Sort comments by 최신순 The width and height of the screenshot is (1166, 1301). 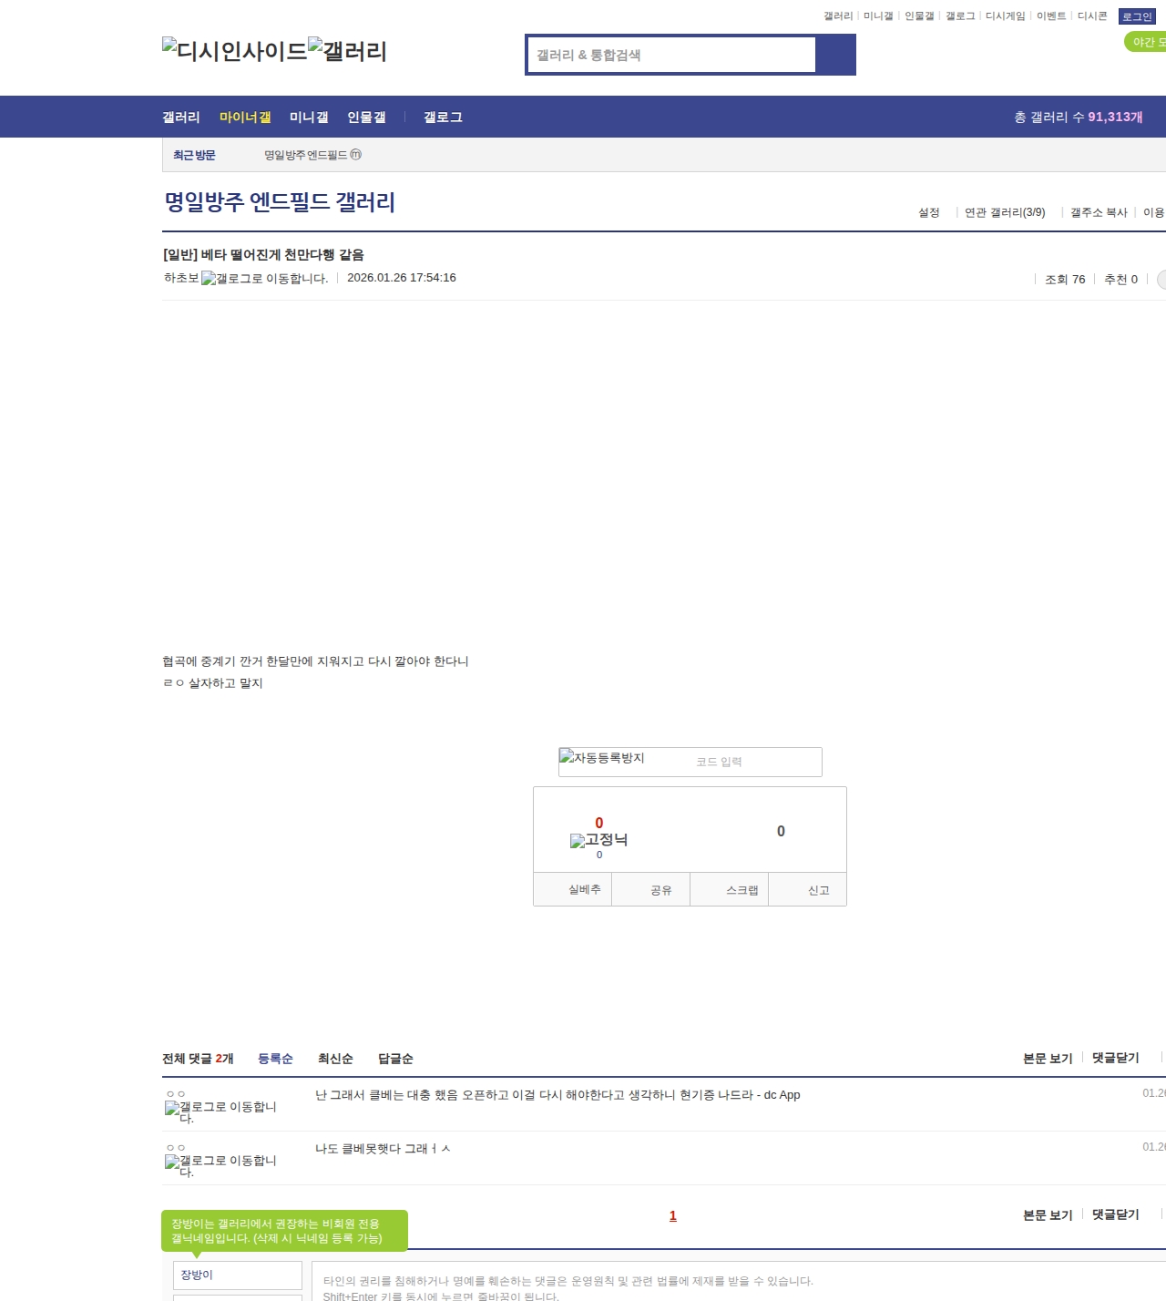click(x=335, y=1059)
